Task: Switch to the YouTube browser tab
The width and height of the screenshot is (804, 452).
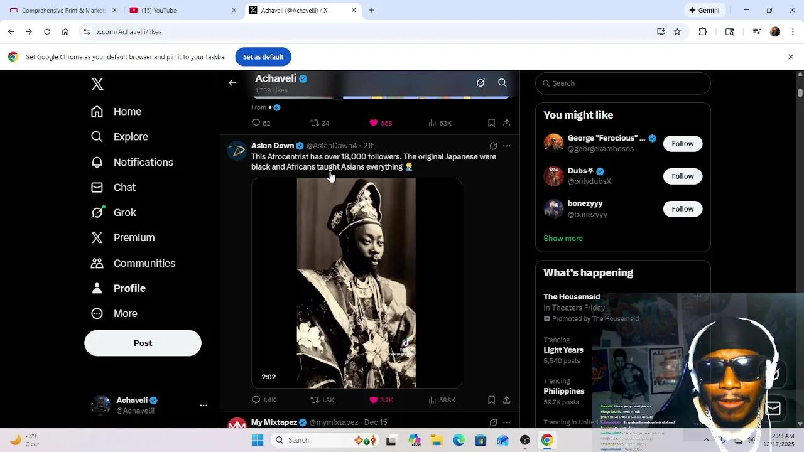Action: tap(182, 10)
